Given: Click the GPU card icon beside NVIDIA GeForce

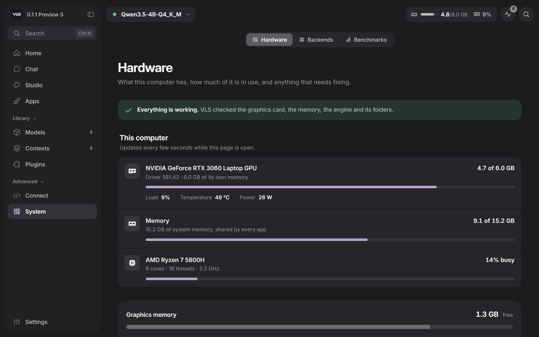Looking at the screenshot, I should point(132,171).
